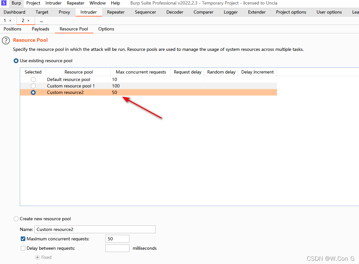Sort by 'Max concurrent requests' column header
The width and height of the screenshot is (359, 264).
(141, 72)
